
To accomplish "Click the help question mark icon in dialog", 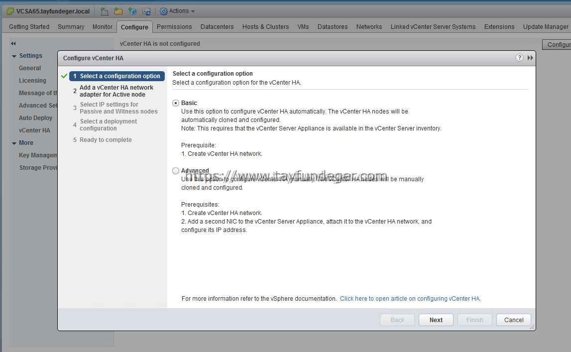I will [x=519, y=58].
